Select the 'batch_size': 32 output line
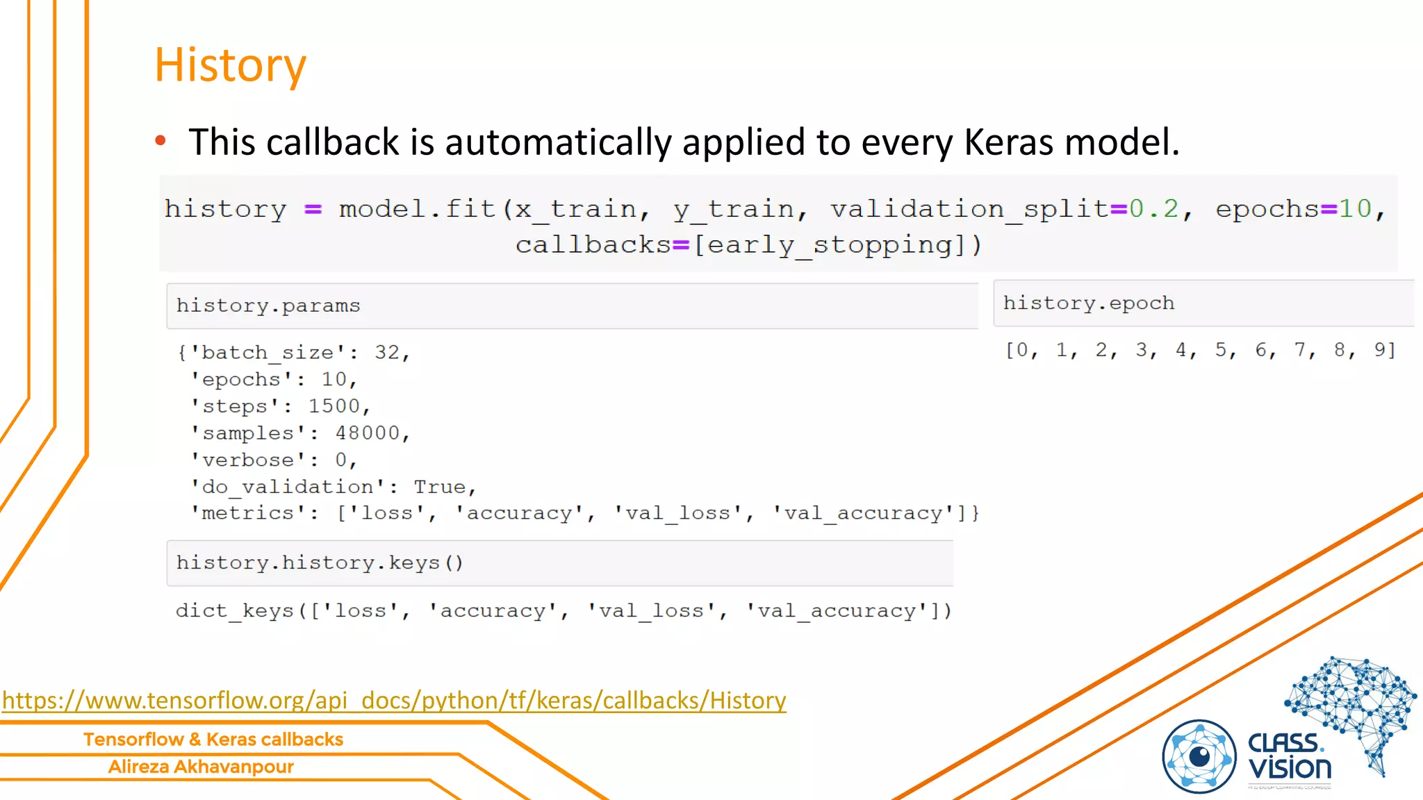 (x=294, y=353)
